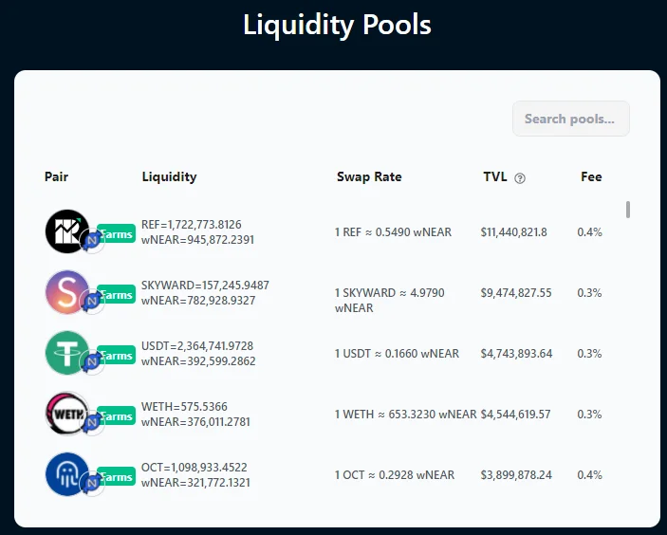The width and height of the screenshot is (667, 535).
Task: Select the wNEAR=945,872.2391 liquidity value
Action: pyautogui.click(x=197, y=240)
